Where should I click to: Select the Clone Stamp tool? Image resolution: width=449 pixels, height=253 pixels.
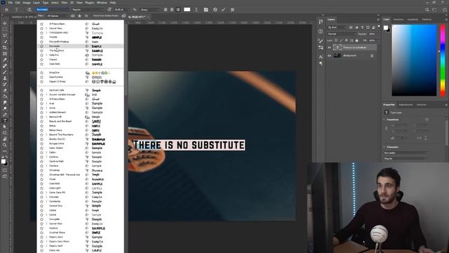5,78
